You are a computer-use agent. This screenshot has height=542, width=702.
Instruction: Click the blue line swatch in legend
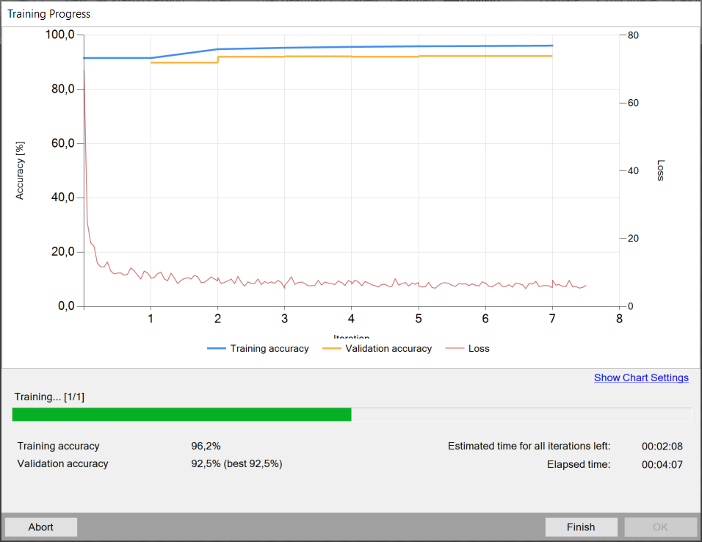pos(216,348)
